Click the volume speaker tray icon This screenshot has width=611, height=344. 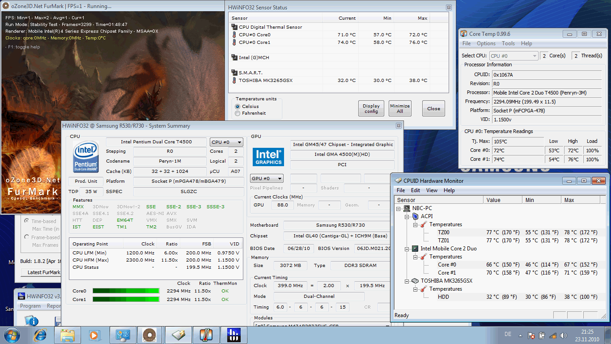[564, 335]
